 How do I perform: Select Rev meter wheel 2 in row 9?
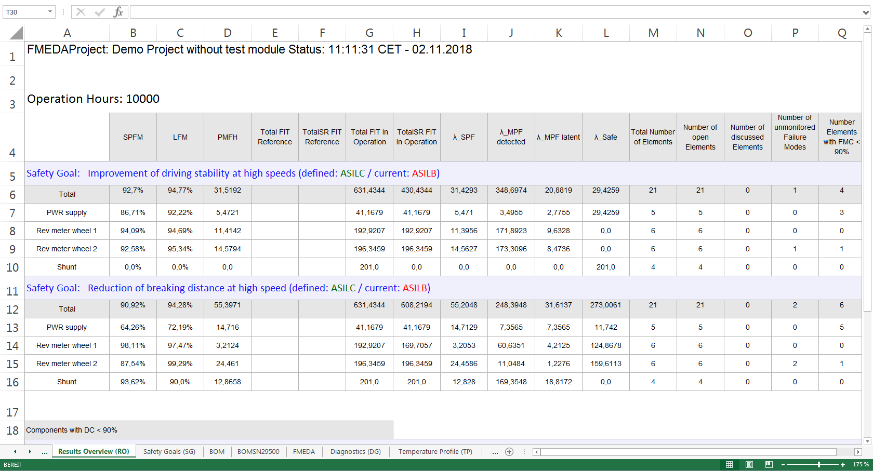(67, 249)
